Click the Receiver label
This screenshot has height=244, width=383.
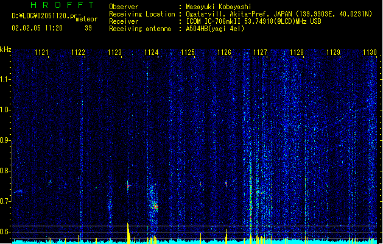coord(124,21)
